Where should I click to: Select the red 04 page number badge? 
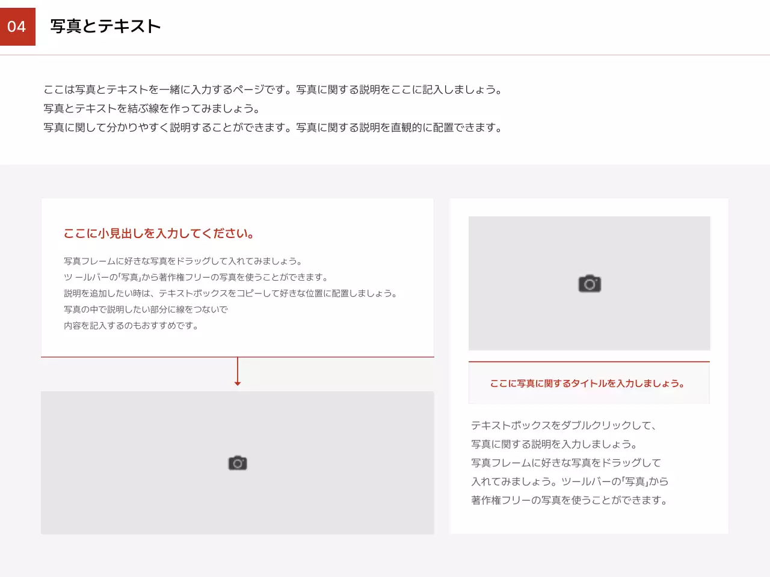click(x=17, y=26)
